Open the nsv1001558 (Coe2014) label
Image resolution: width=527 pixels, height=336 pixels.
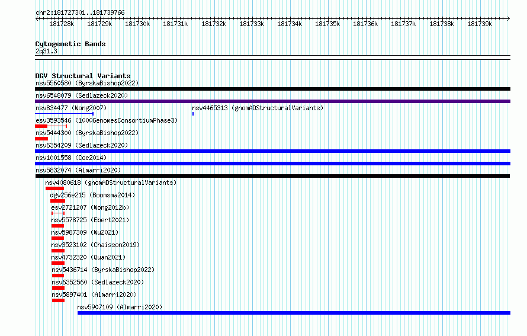pyautogui.click(x=71, y=158)
